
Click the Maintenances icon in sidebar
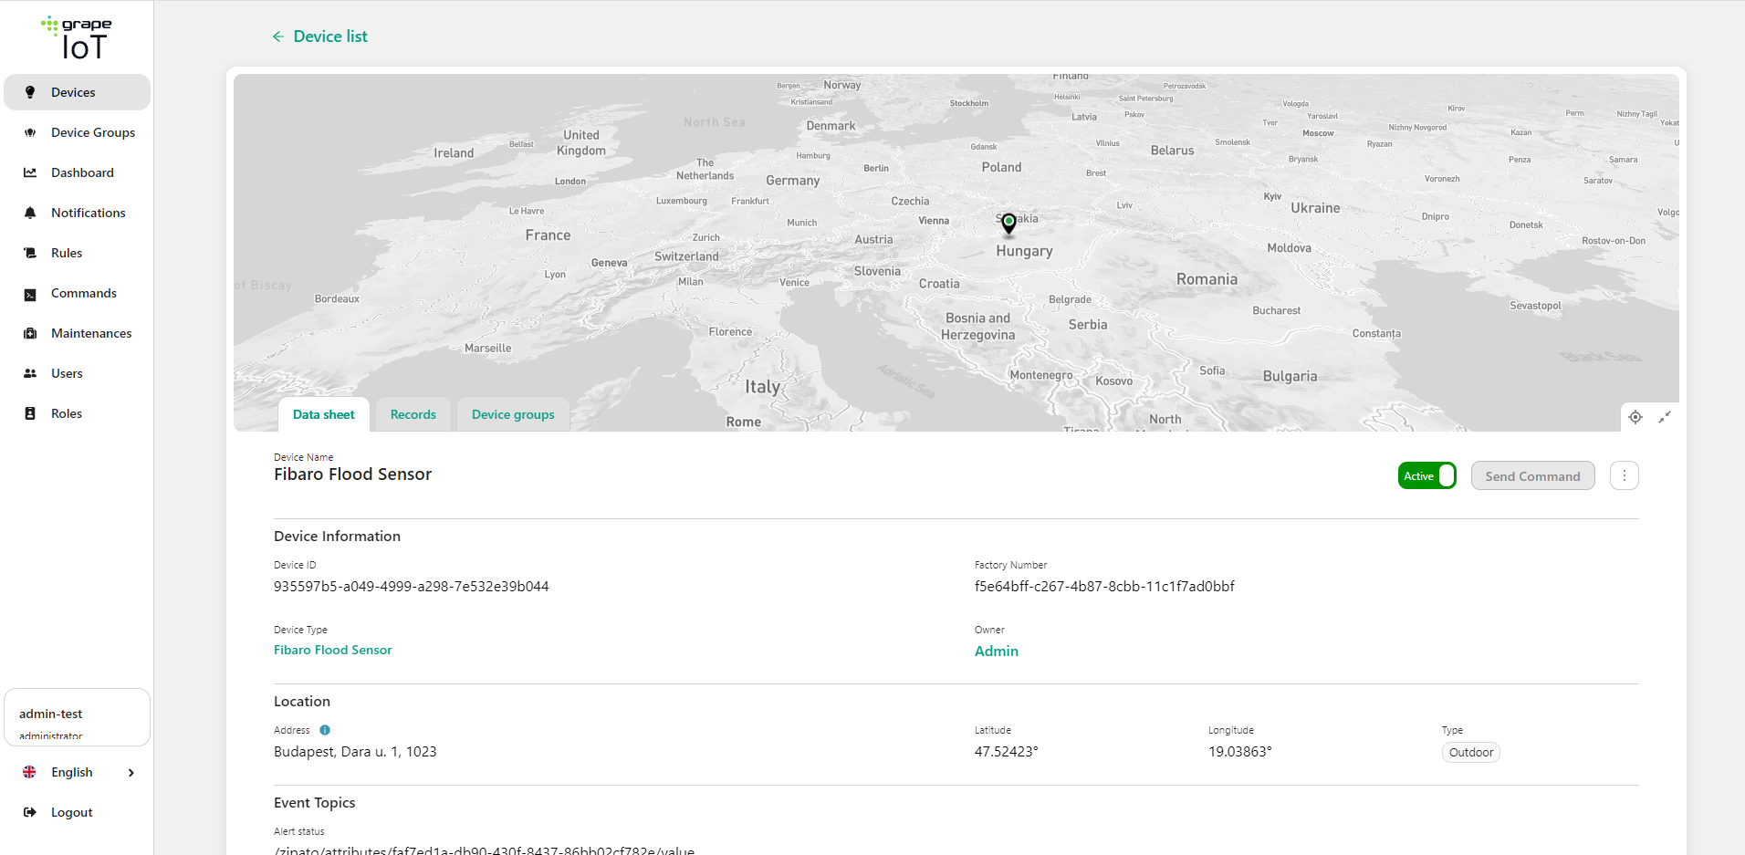click(30, 333)
